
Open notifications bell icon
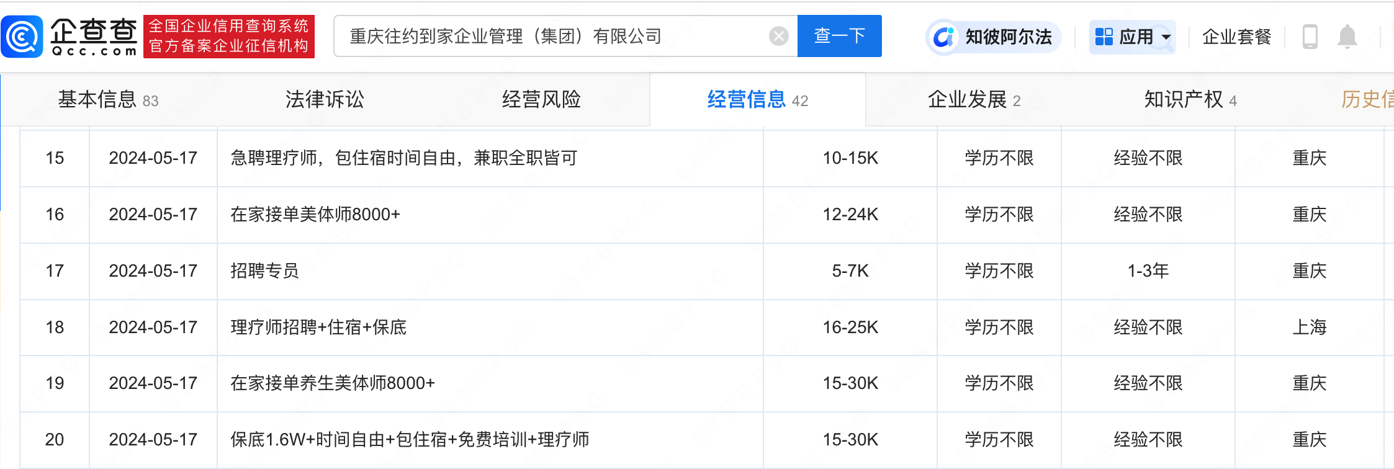(x=1347, y=37)
